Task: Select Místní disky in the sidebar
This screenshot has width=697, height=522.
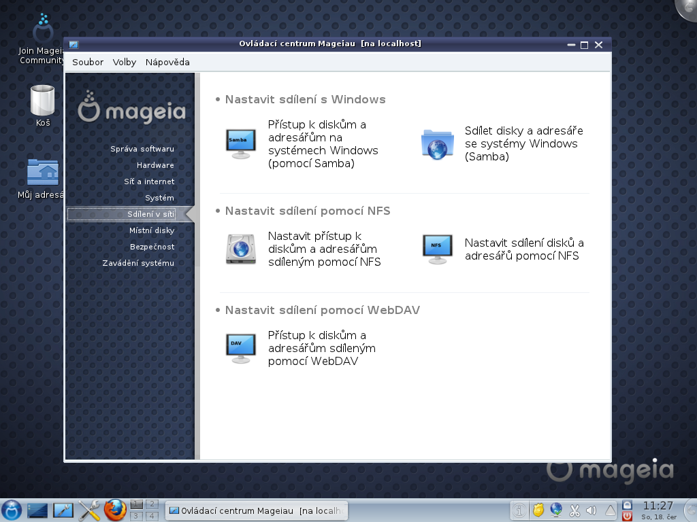Action: (x=152, y=230)
